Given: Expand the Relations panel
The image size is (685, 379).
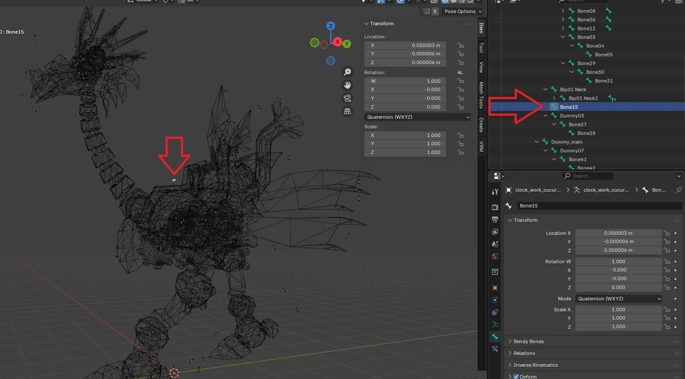Looking at the screenshot, I should pos(510,353).
